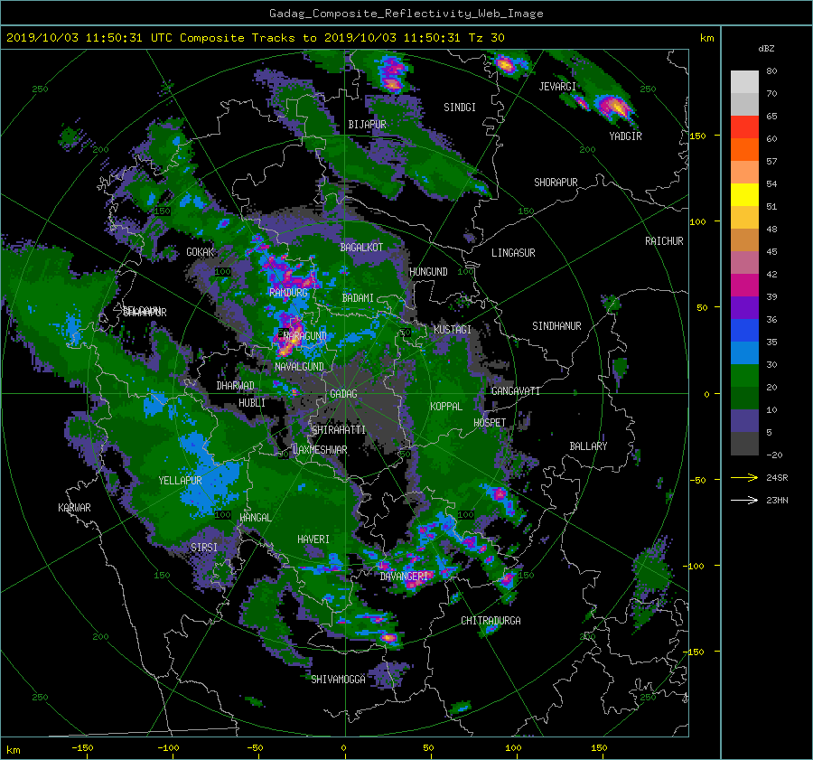Click the SHIRAHATTI label
This screenshot has height=760, width=813.
tap(339, 430)
